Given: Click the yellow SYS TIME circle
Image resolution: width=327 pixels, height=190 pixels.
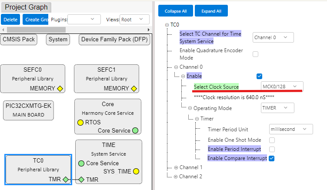Looking at the screenshot, I should pyautogui.click(x=136, y=171).
